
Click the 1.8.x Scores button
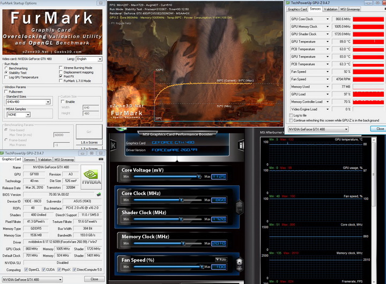point(89,142)
